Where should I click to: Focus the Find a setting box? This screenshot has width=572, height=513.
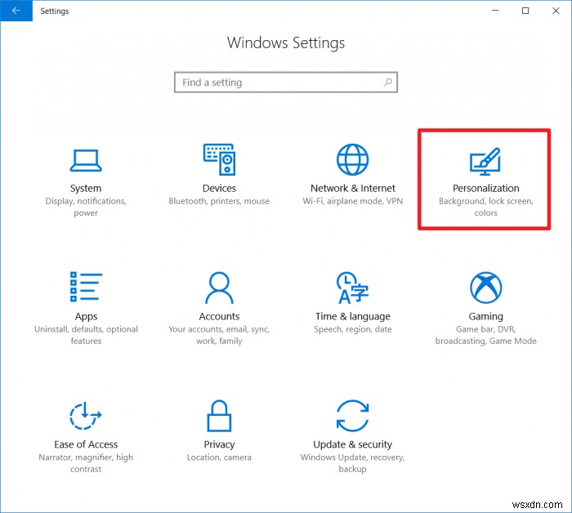click(x=286, y=83)
